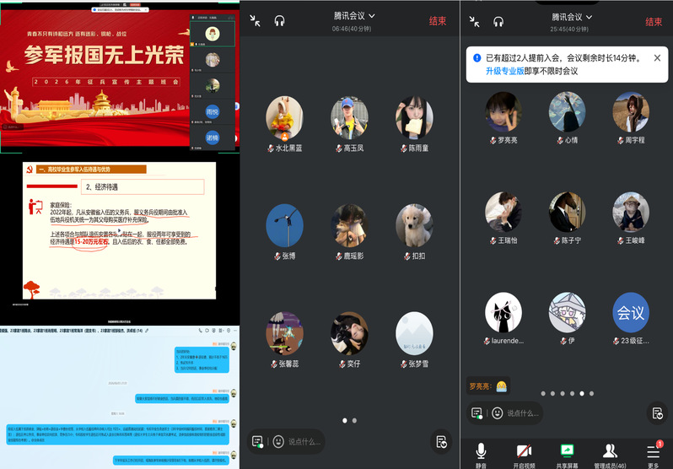End the middle meeting via 结束

click(x=438, y=21)
